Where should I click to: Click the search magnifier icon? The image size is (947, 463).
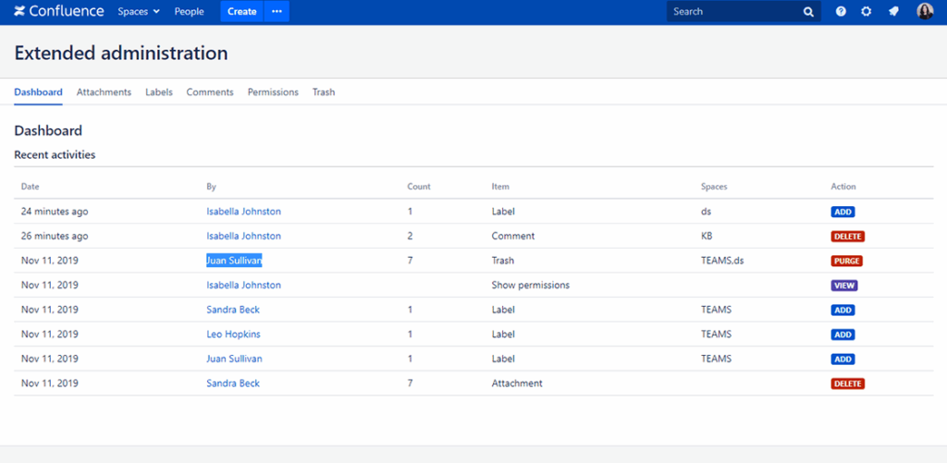coord(808,12)
